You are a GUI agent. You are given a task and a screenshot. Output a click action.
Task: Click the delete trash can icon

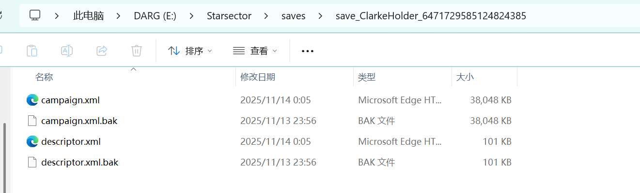coord(137,51)
